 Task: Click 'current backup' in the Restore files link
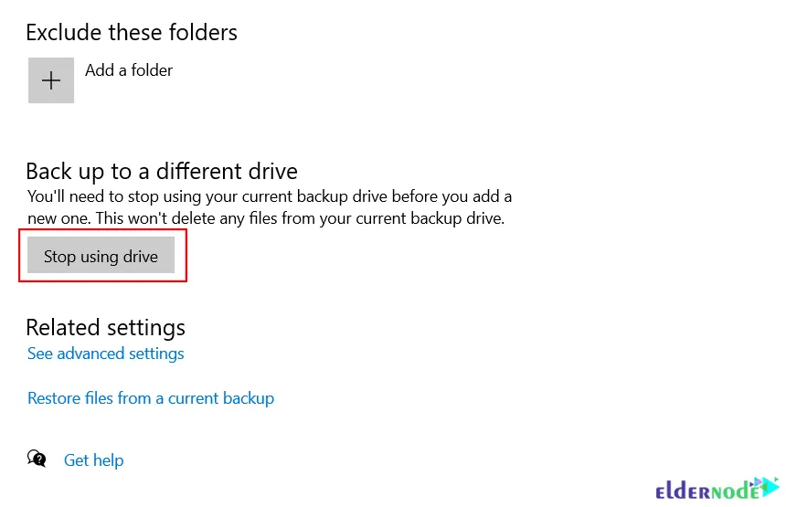221,398
